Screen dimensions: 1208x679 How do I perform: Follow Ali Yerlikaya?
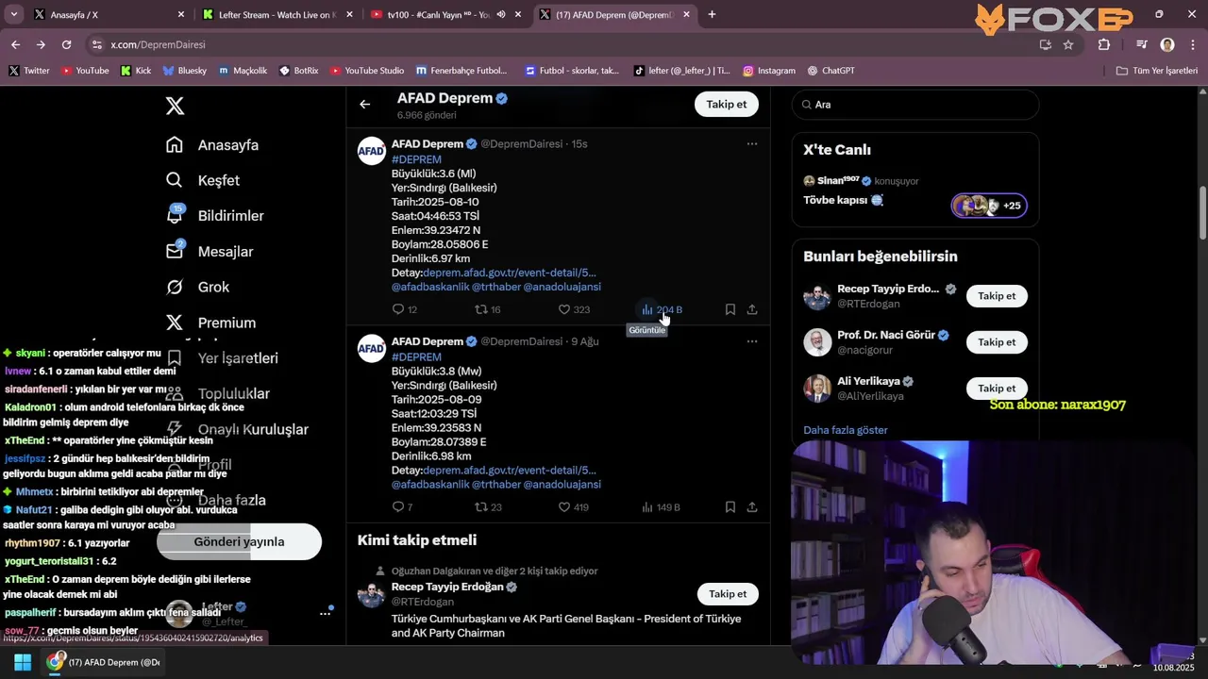[x=997, y=389]
